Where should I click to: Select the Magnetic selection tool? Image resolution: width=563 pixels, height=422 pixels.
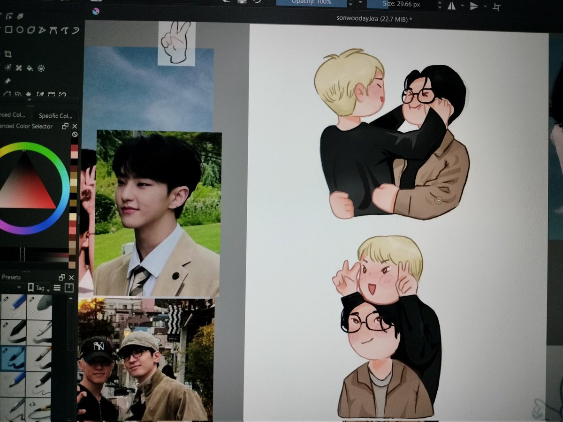62,94
